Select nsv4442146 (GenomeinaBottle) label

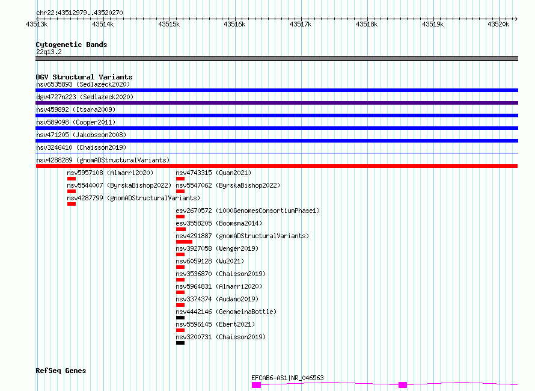(x=226, y=312)
